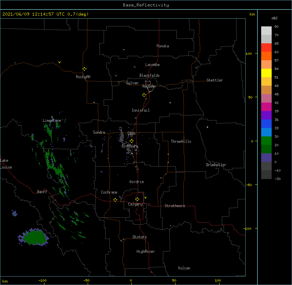Image resolution: width=292 pixels, height=285 pixels.
Task: Click the RedDeer city label
Action: pos(149,86)
